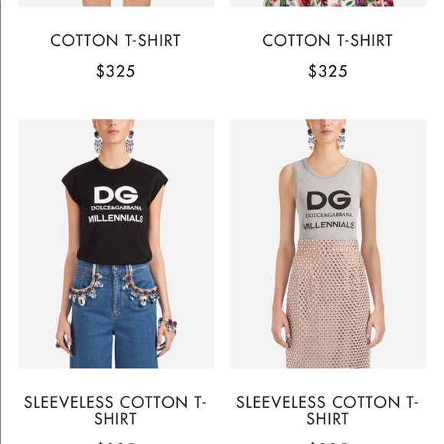
Task: Select the right $325 price under Cotton T-Shirt
Action: point(328,70)
